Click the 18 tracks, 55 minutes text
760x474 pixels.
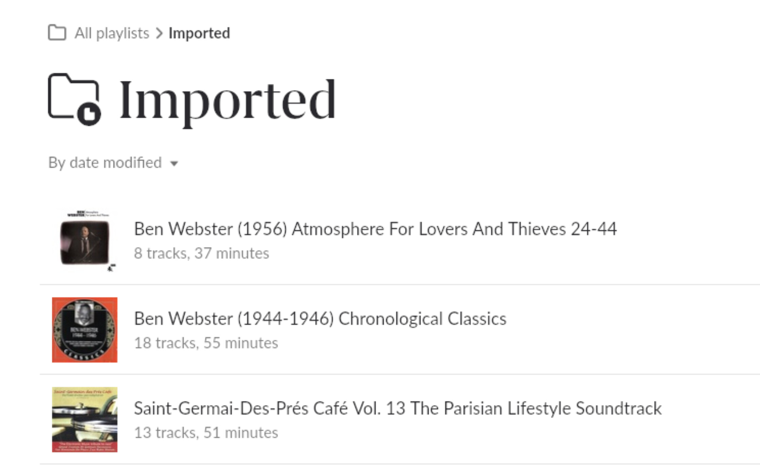coord(206,343)
